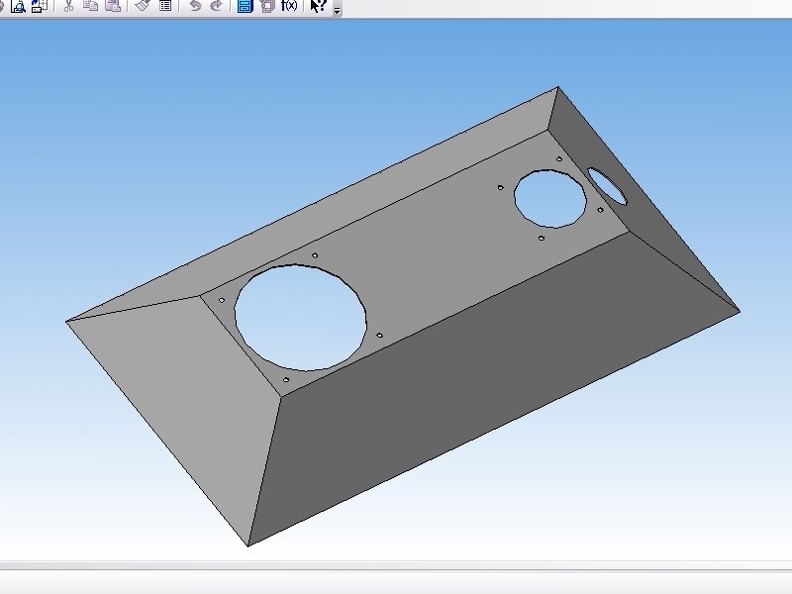Select the mounting hole above the large opening
The width and height of the screenshot is (792, 594).
tap(315, 255)
